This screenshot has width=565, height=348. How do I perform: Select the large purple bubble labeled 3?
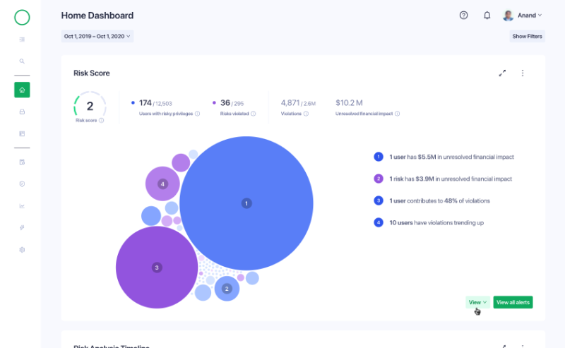[157, 268]
